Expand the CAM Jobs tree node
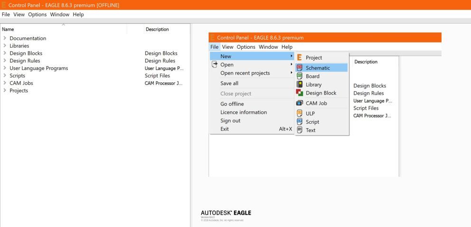Image resolution: width=471 pixels, height=227 pixels. tap(5, 83)
